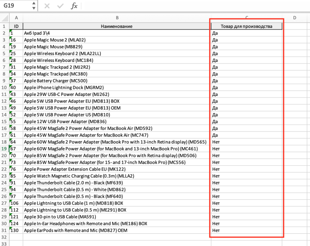Select cell Apple 85W MagSafe Power Adapter (MC556)

pyautogui.click(x=117, y=162)
